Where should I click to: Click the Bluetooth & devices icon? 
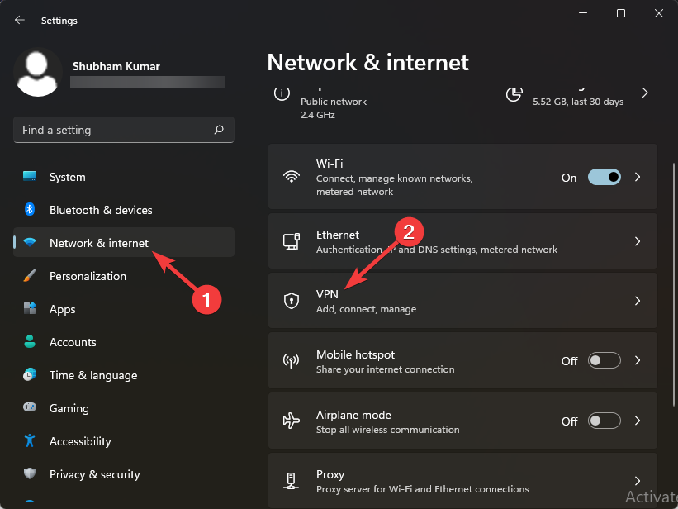pos(31,210)
